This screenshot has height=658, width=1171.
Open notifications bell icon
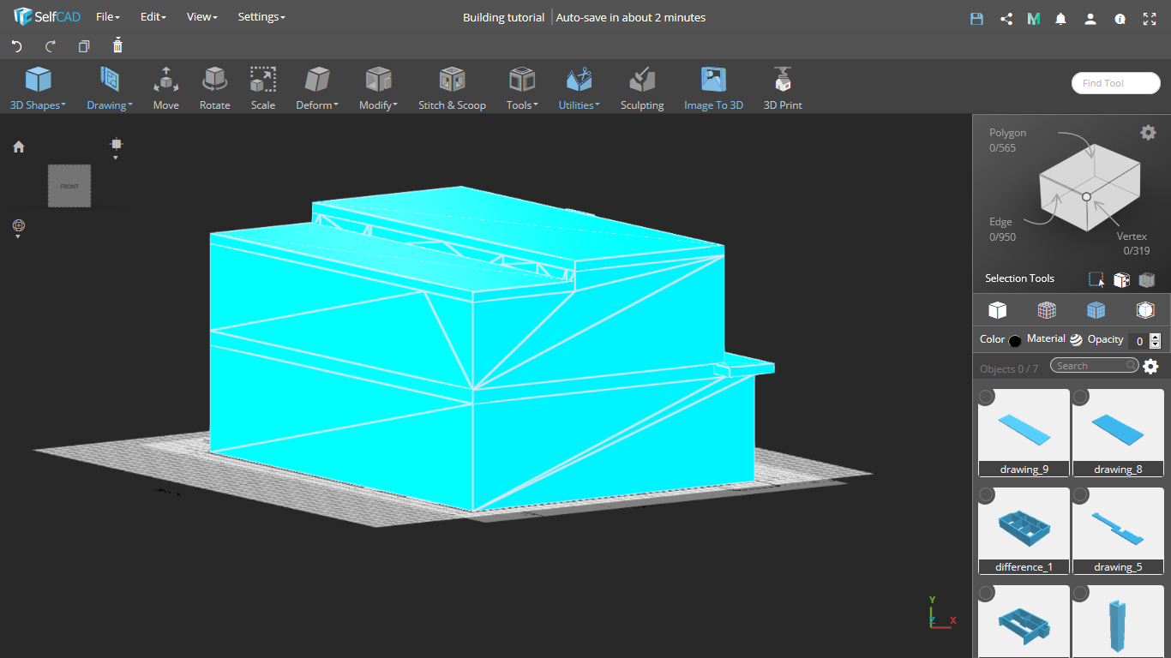tap(1061, 18)
